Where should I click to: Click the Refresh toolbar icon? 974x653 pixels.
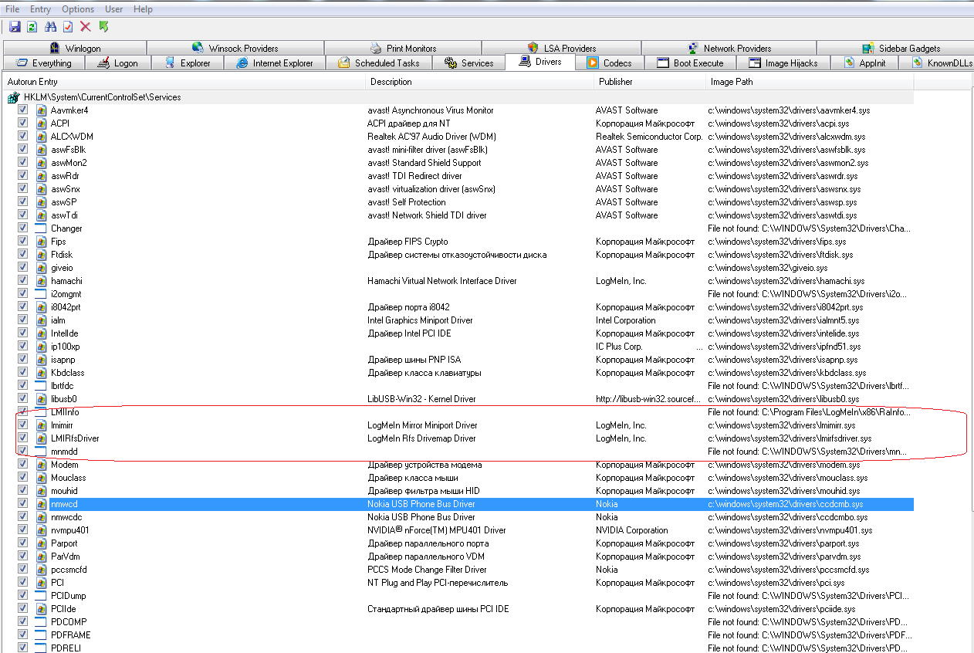pyautogui.click(x=32, y=27)
